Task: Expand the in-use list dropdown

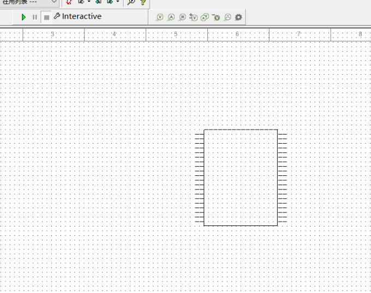Action: point(54,2)
